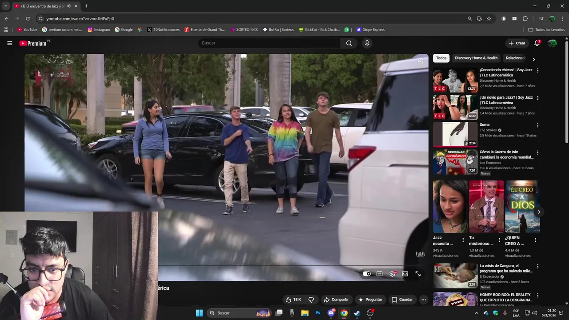
Task: Show hidden system tray icons
Action: coord(476,313)
